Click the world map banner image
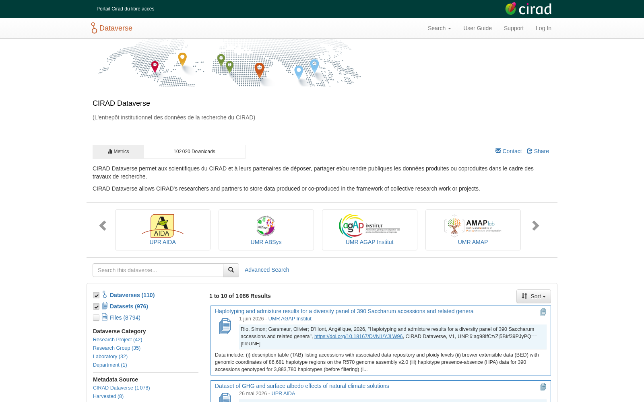The image size is (644, 402). coord(229,63)
